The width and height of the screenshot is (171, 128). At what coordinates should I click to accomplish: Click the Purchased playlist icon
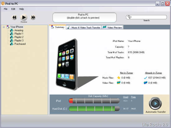[12, 44]
